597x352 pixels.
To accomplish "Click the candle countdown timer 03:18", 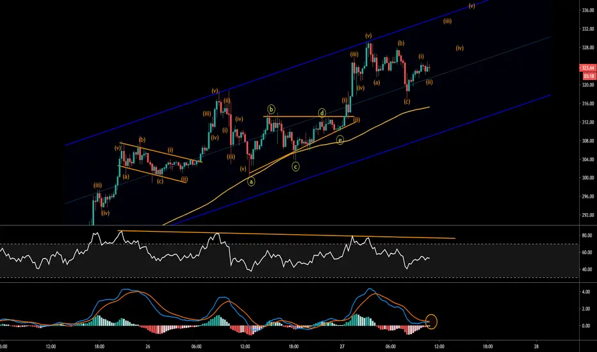I will [x=588, y=77].
